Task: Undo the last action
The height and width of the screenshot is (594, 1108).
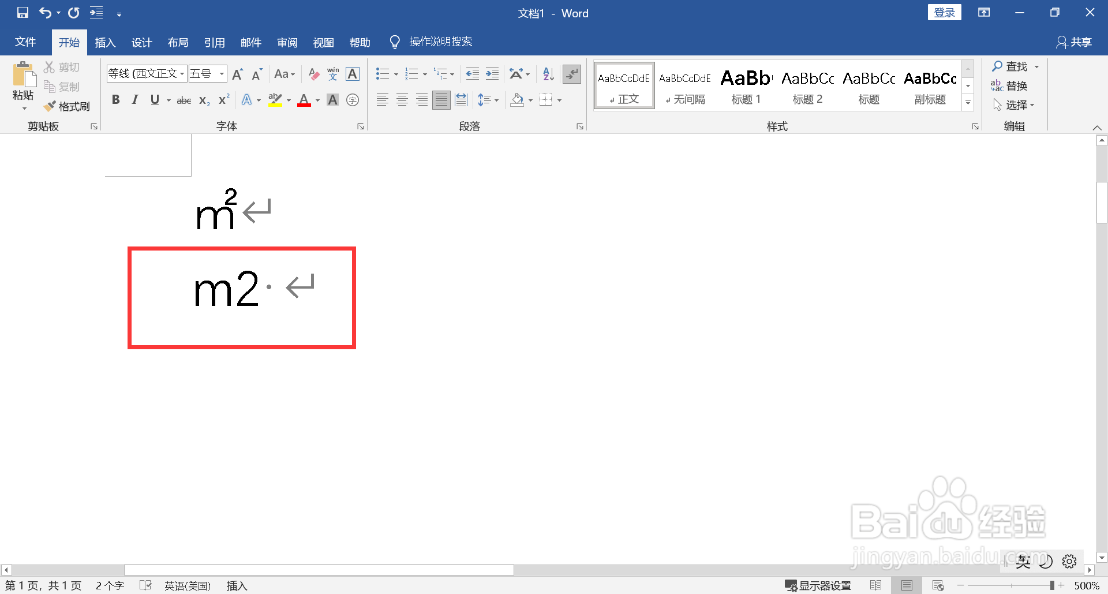Action: tap(45, 13)
